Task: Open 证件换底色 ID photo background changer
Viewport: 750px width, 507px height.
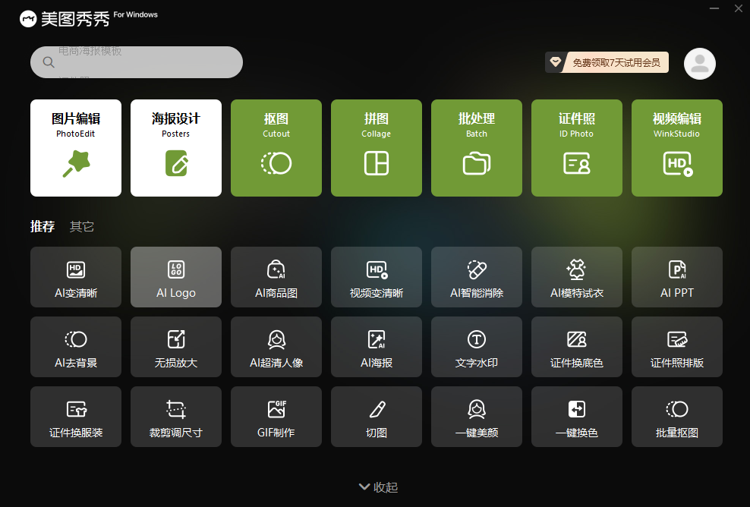Action: pyautogui.click(x=577, y=347)
